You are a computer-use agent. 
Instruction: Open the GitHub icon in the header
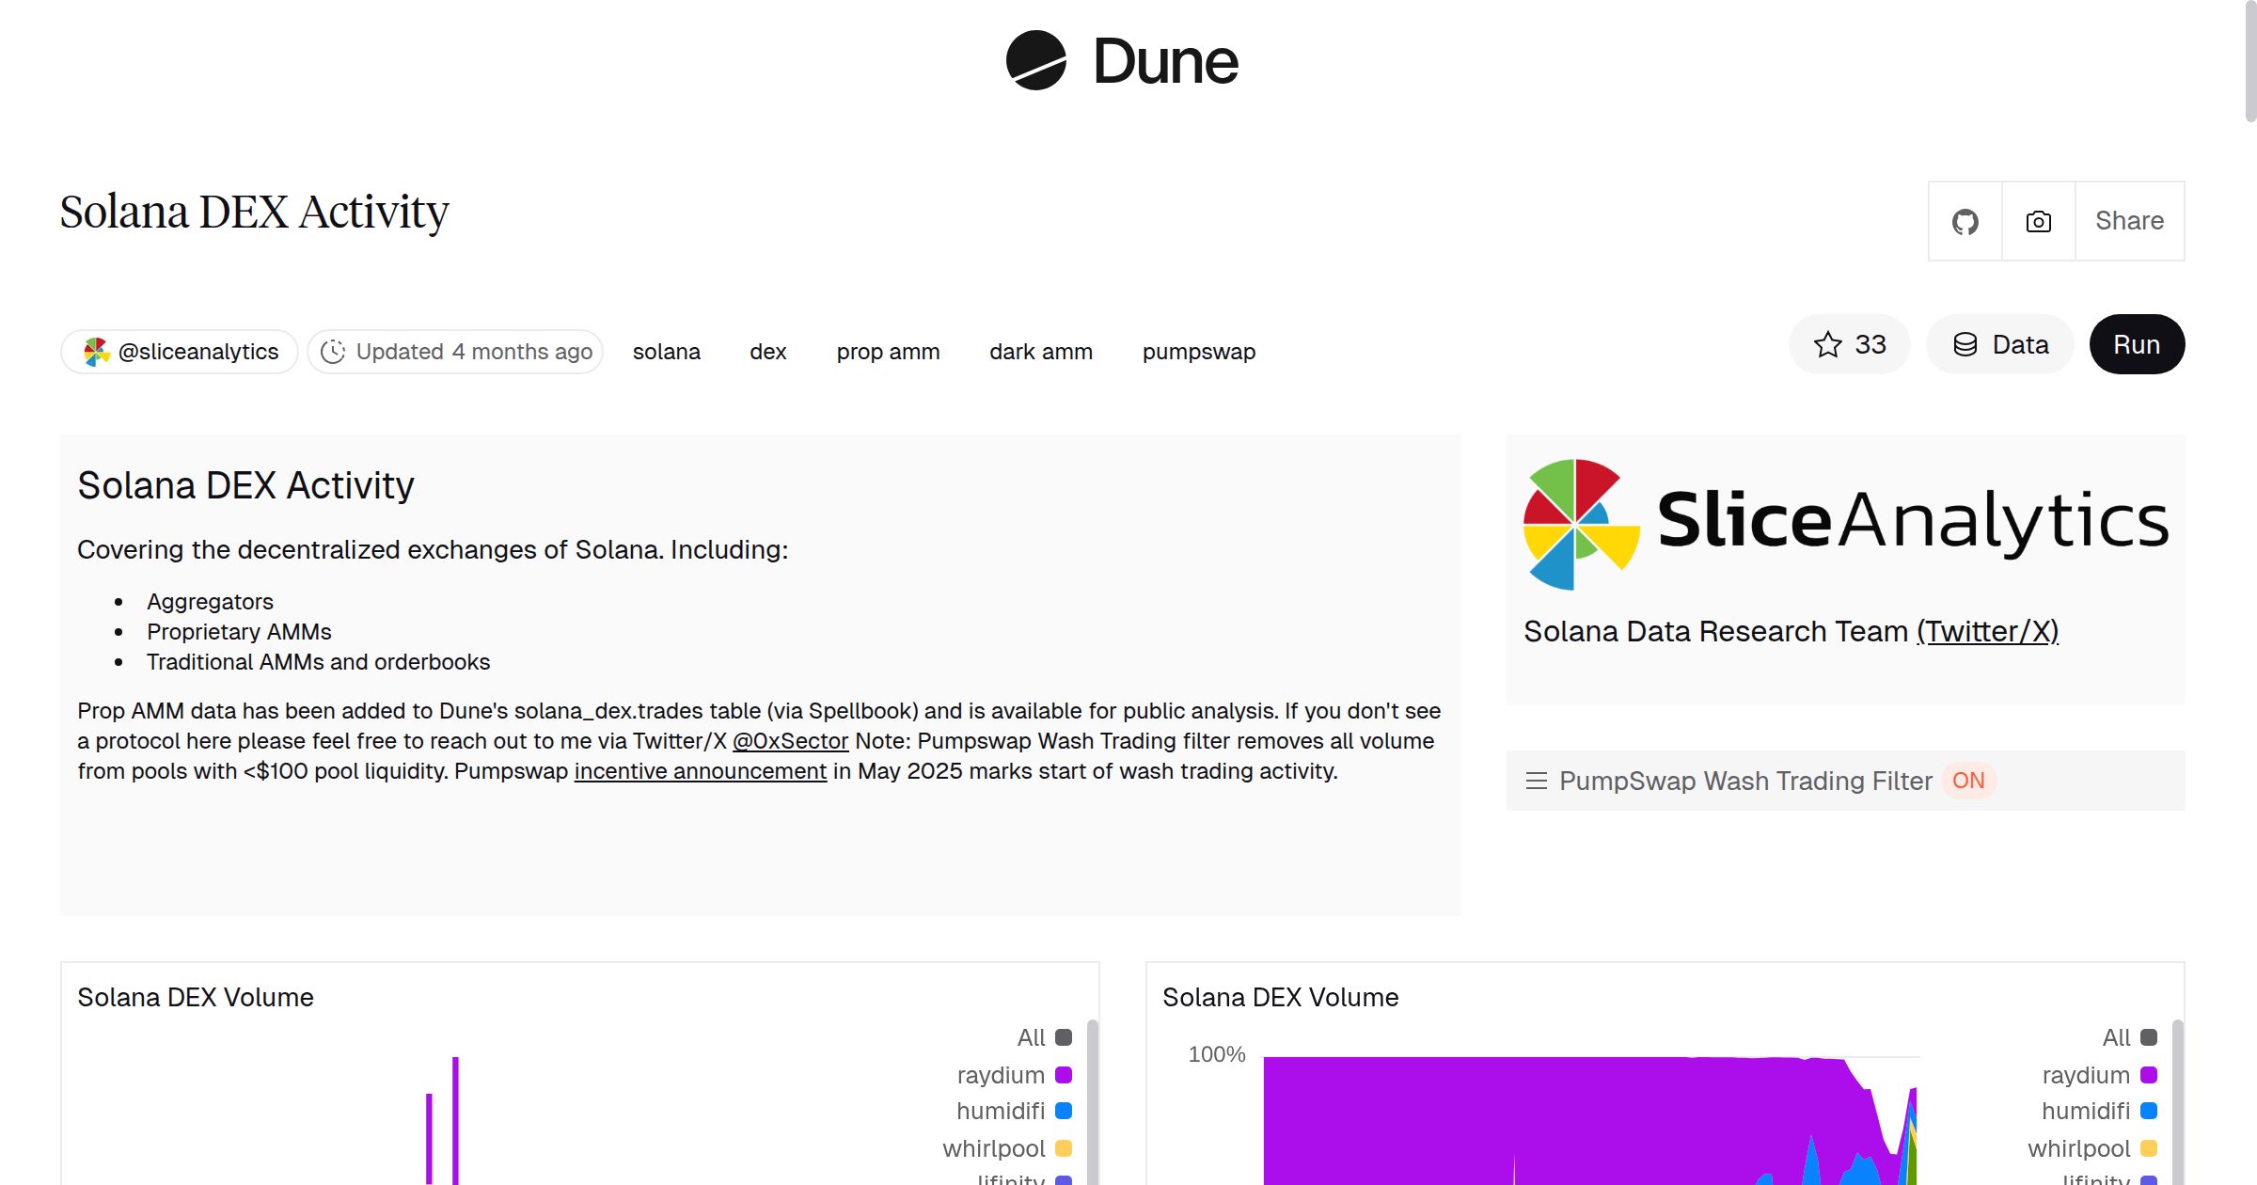click(x=1965, y=221)
